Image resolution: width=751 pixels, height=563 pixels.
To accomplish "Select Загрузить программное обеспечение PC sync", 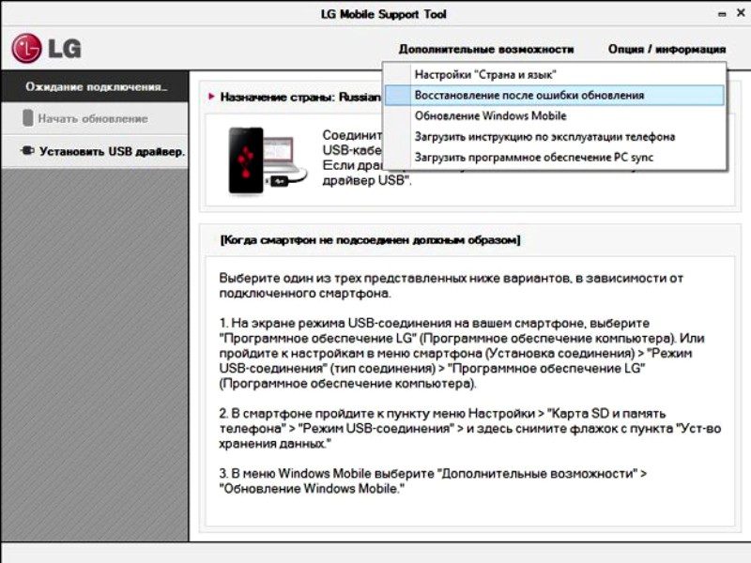I will [555, 157].
